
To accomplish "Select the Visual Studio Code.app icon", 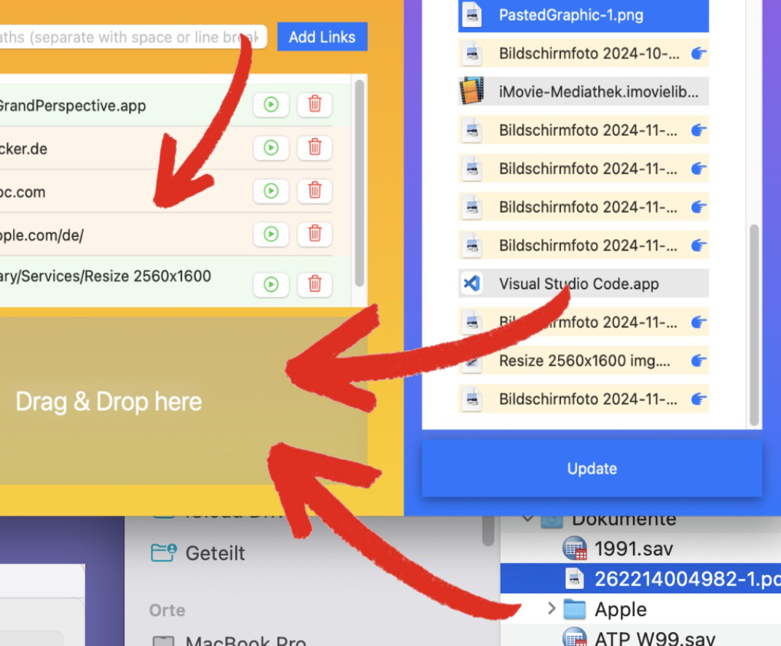I will tap(472, 284).
